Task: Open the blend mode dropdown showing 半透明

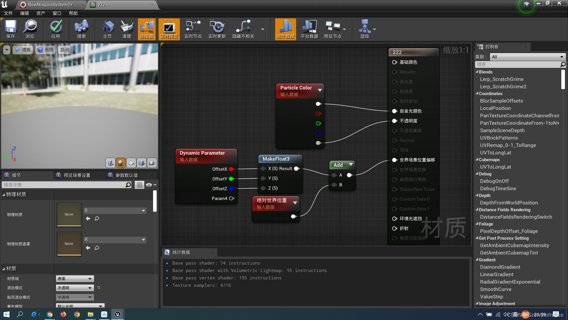Action: point(75,287)
